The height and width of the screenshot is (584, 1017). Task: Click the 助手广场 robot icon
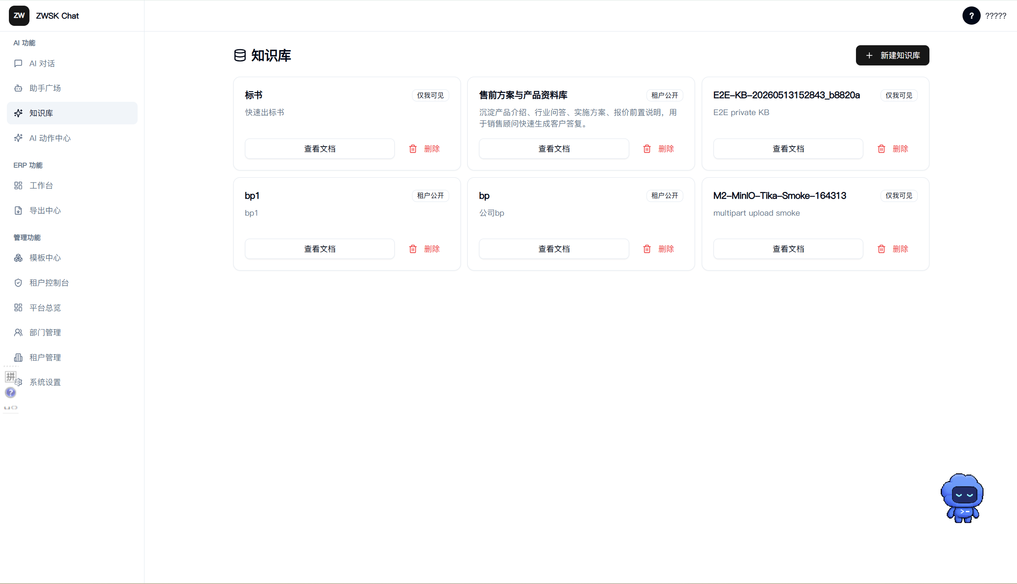coord(18,88)
